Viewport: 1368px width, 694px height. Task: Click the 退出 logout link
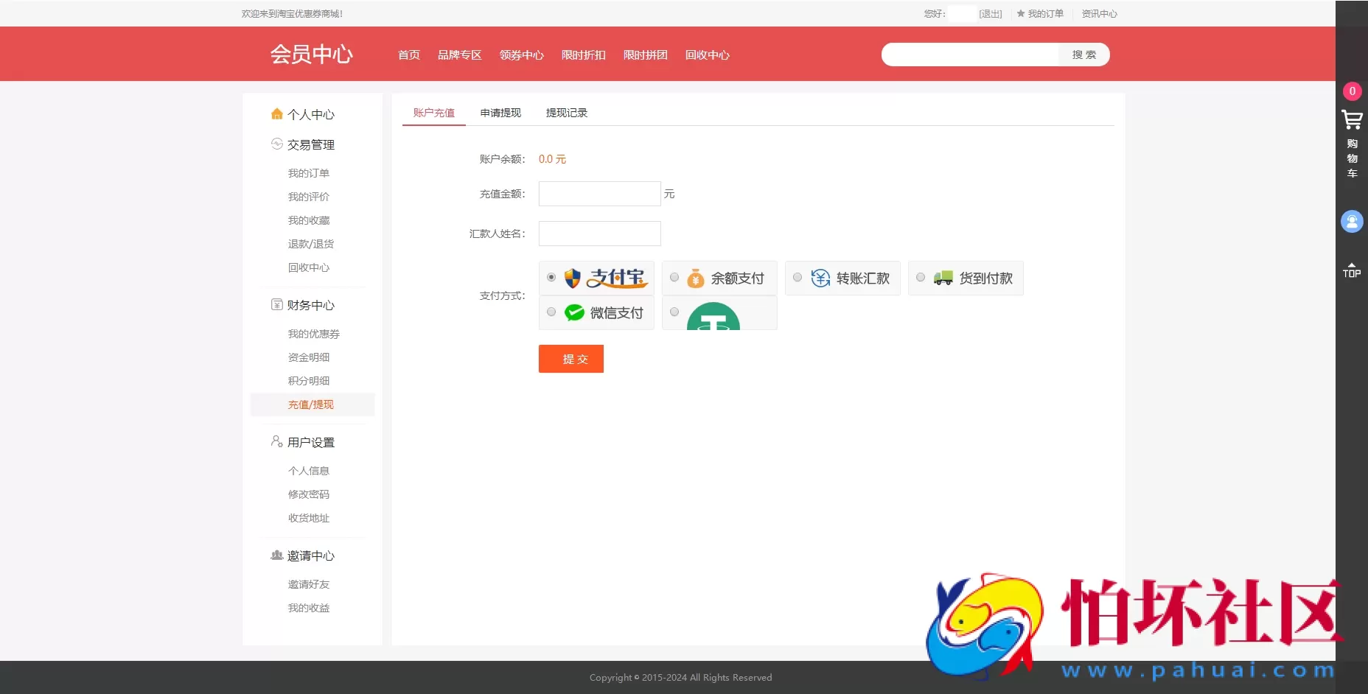pos(991,13)
